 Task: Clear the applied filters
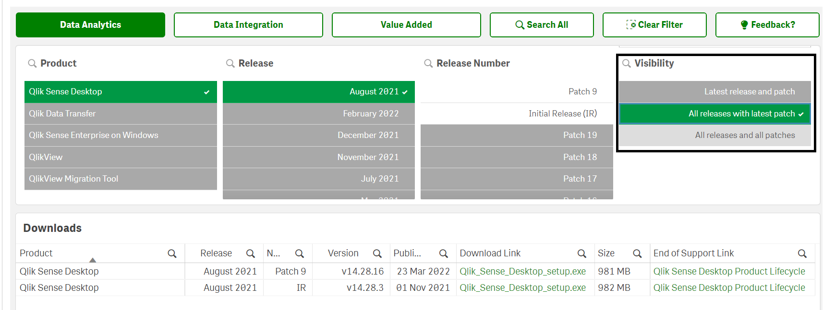[x=654, y=25]
